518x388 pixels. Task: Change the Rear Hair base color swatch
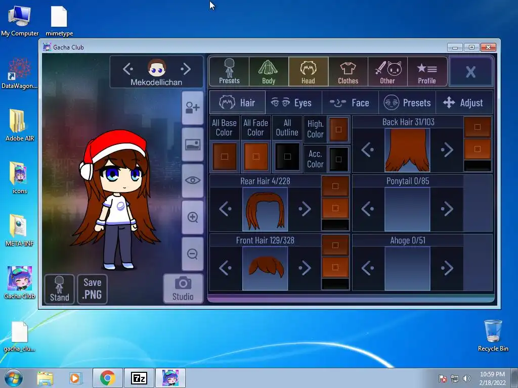click(x=335, y=186)
